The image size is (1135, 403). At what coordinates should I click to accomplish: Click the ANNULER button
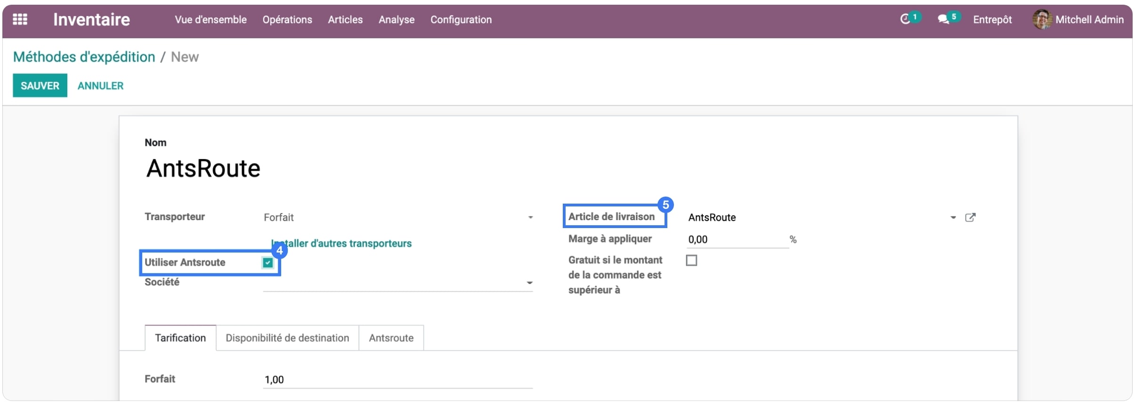pyautogui.click(x=100, y=86)
